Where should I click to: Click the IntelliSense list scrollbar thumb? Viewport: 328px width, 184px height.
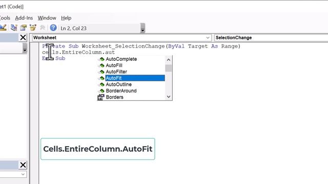point(169,68)
